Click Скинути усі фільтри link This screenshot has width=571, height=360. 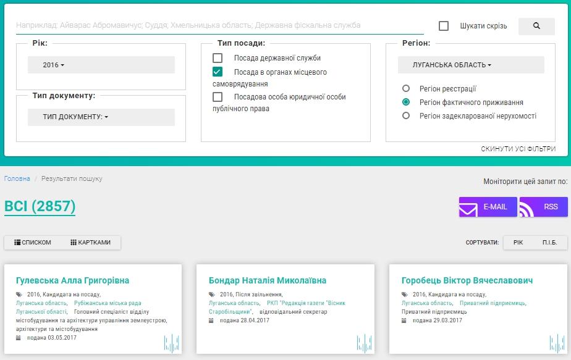tap(518, 149)
